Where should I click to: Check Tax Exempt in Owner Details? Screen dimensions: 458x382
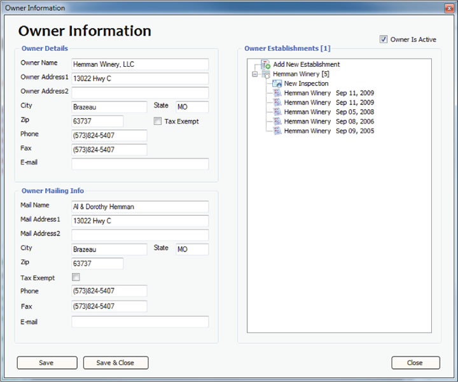pos(158,121)
